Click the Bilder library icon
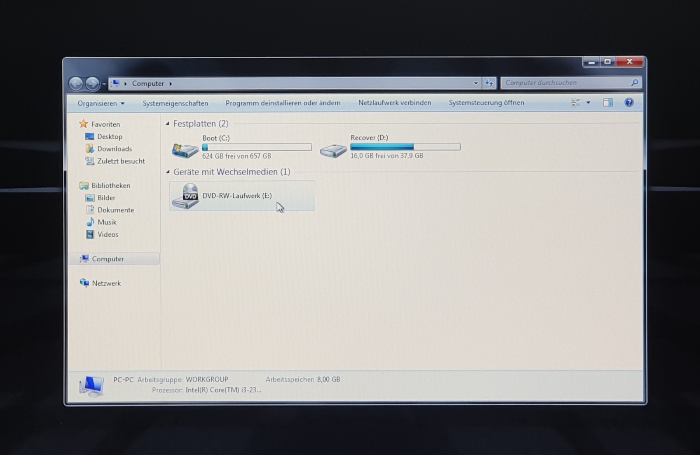Viewport: 700px width, 455px height. [x=90, y=198]
